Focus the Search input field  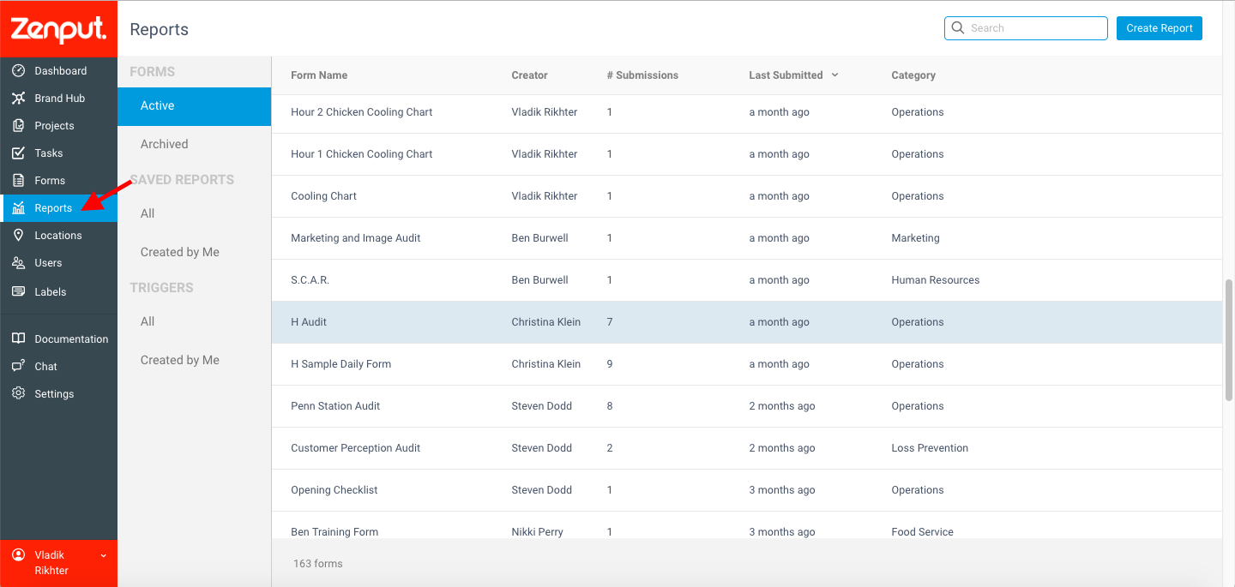(1026, 28)
